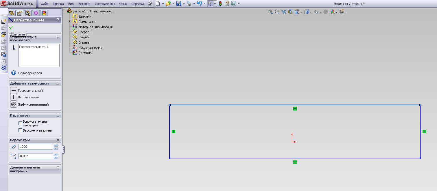Click the Display Style cube icon
Viewport: 437px width, 191px height.
pos(307,12)
